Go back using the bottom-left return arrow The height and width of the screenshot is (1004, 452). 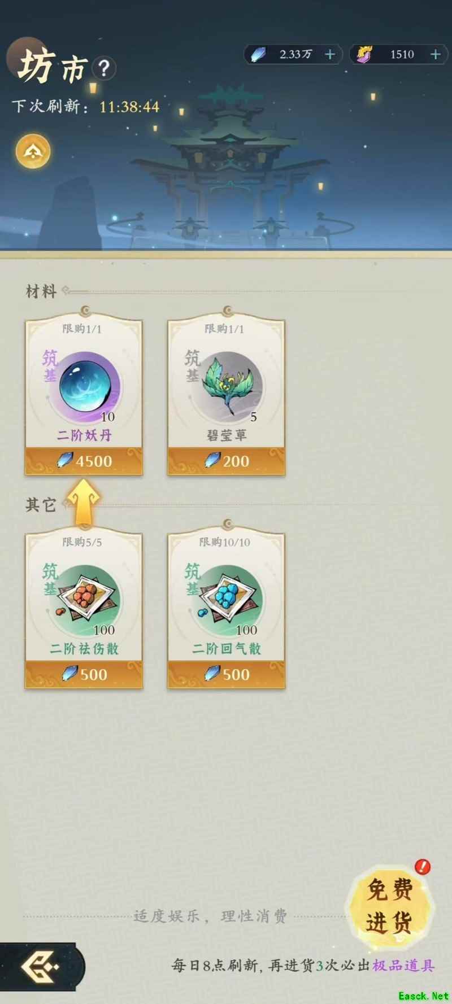[40, 966]
